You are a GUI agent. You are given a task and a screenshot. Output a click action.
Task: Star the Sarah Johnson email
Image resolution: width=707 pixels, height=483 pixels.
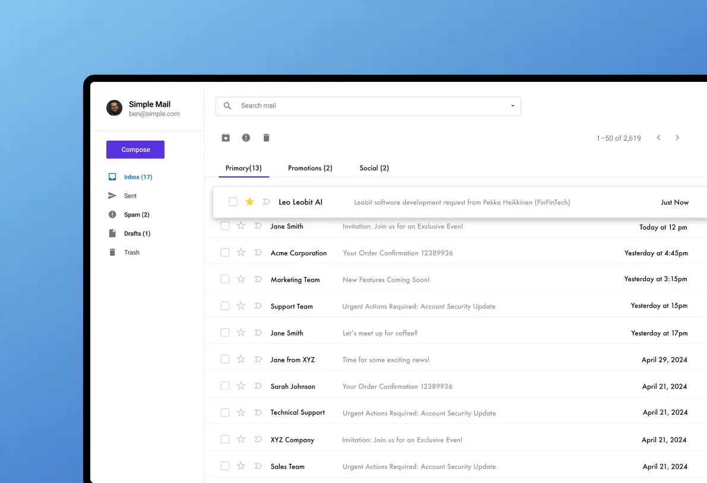click(x=241, y=386)
